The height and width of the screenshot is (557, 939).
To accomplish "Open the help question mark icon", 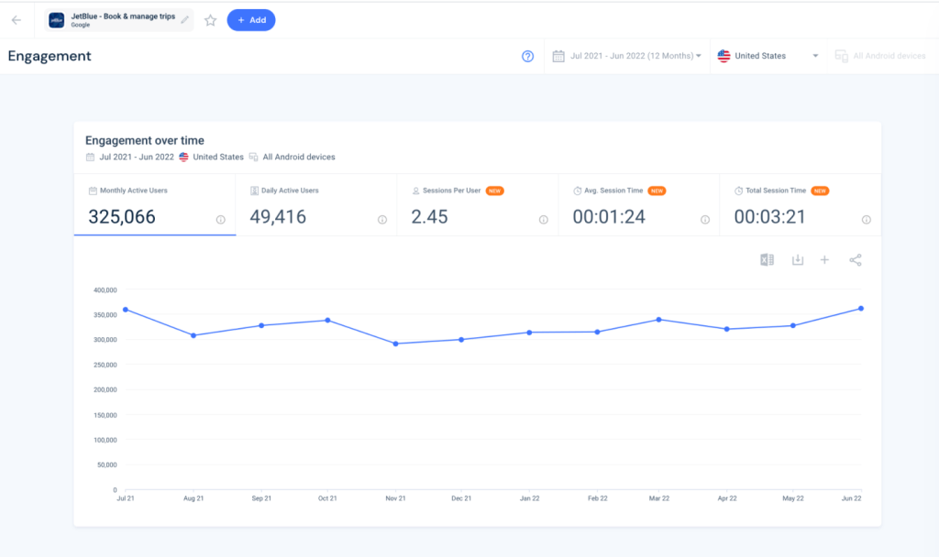I will (527, 56).
